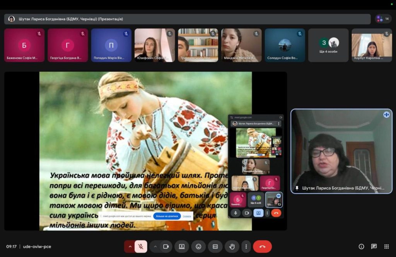Viewport: 396px width, 257px height.
Task: Open more options three-dot menu
Action: [246, 247]
